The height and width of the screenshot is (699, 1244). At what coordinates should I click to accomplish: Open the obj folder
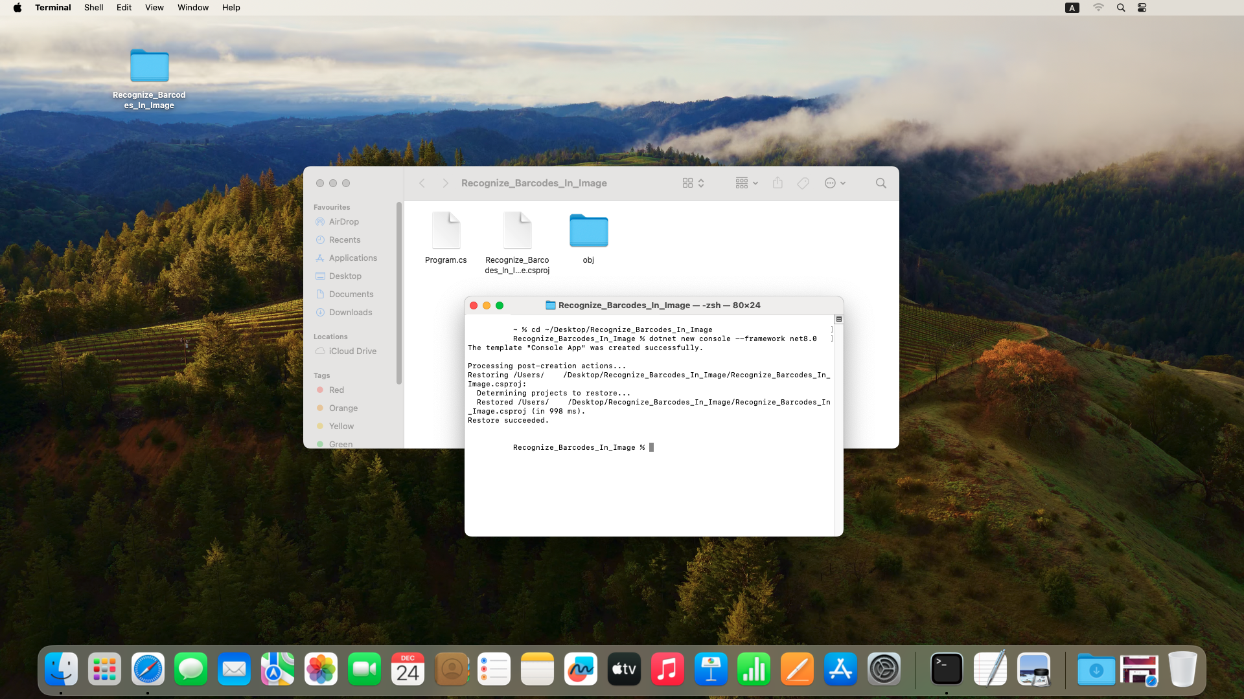(588, 231)
